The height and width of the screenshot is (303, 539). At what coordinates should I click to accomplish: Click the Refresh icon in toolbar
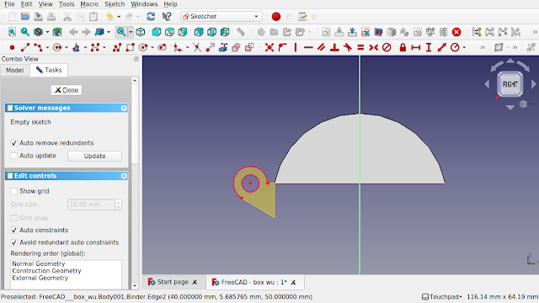[151, 17]
